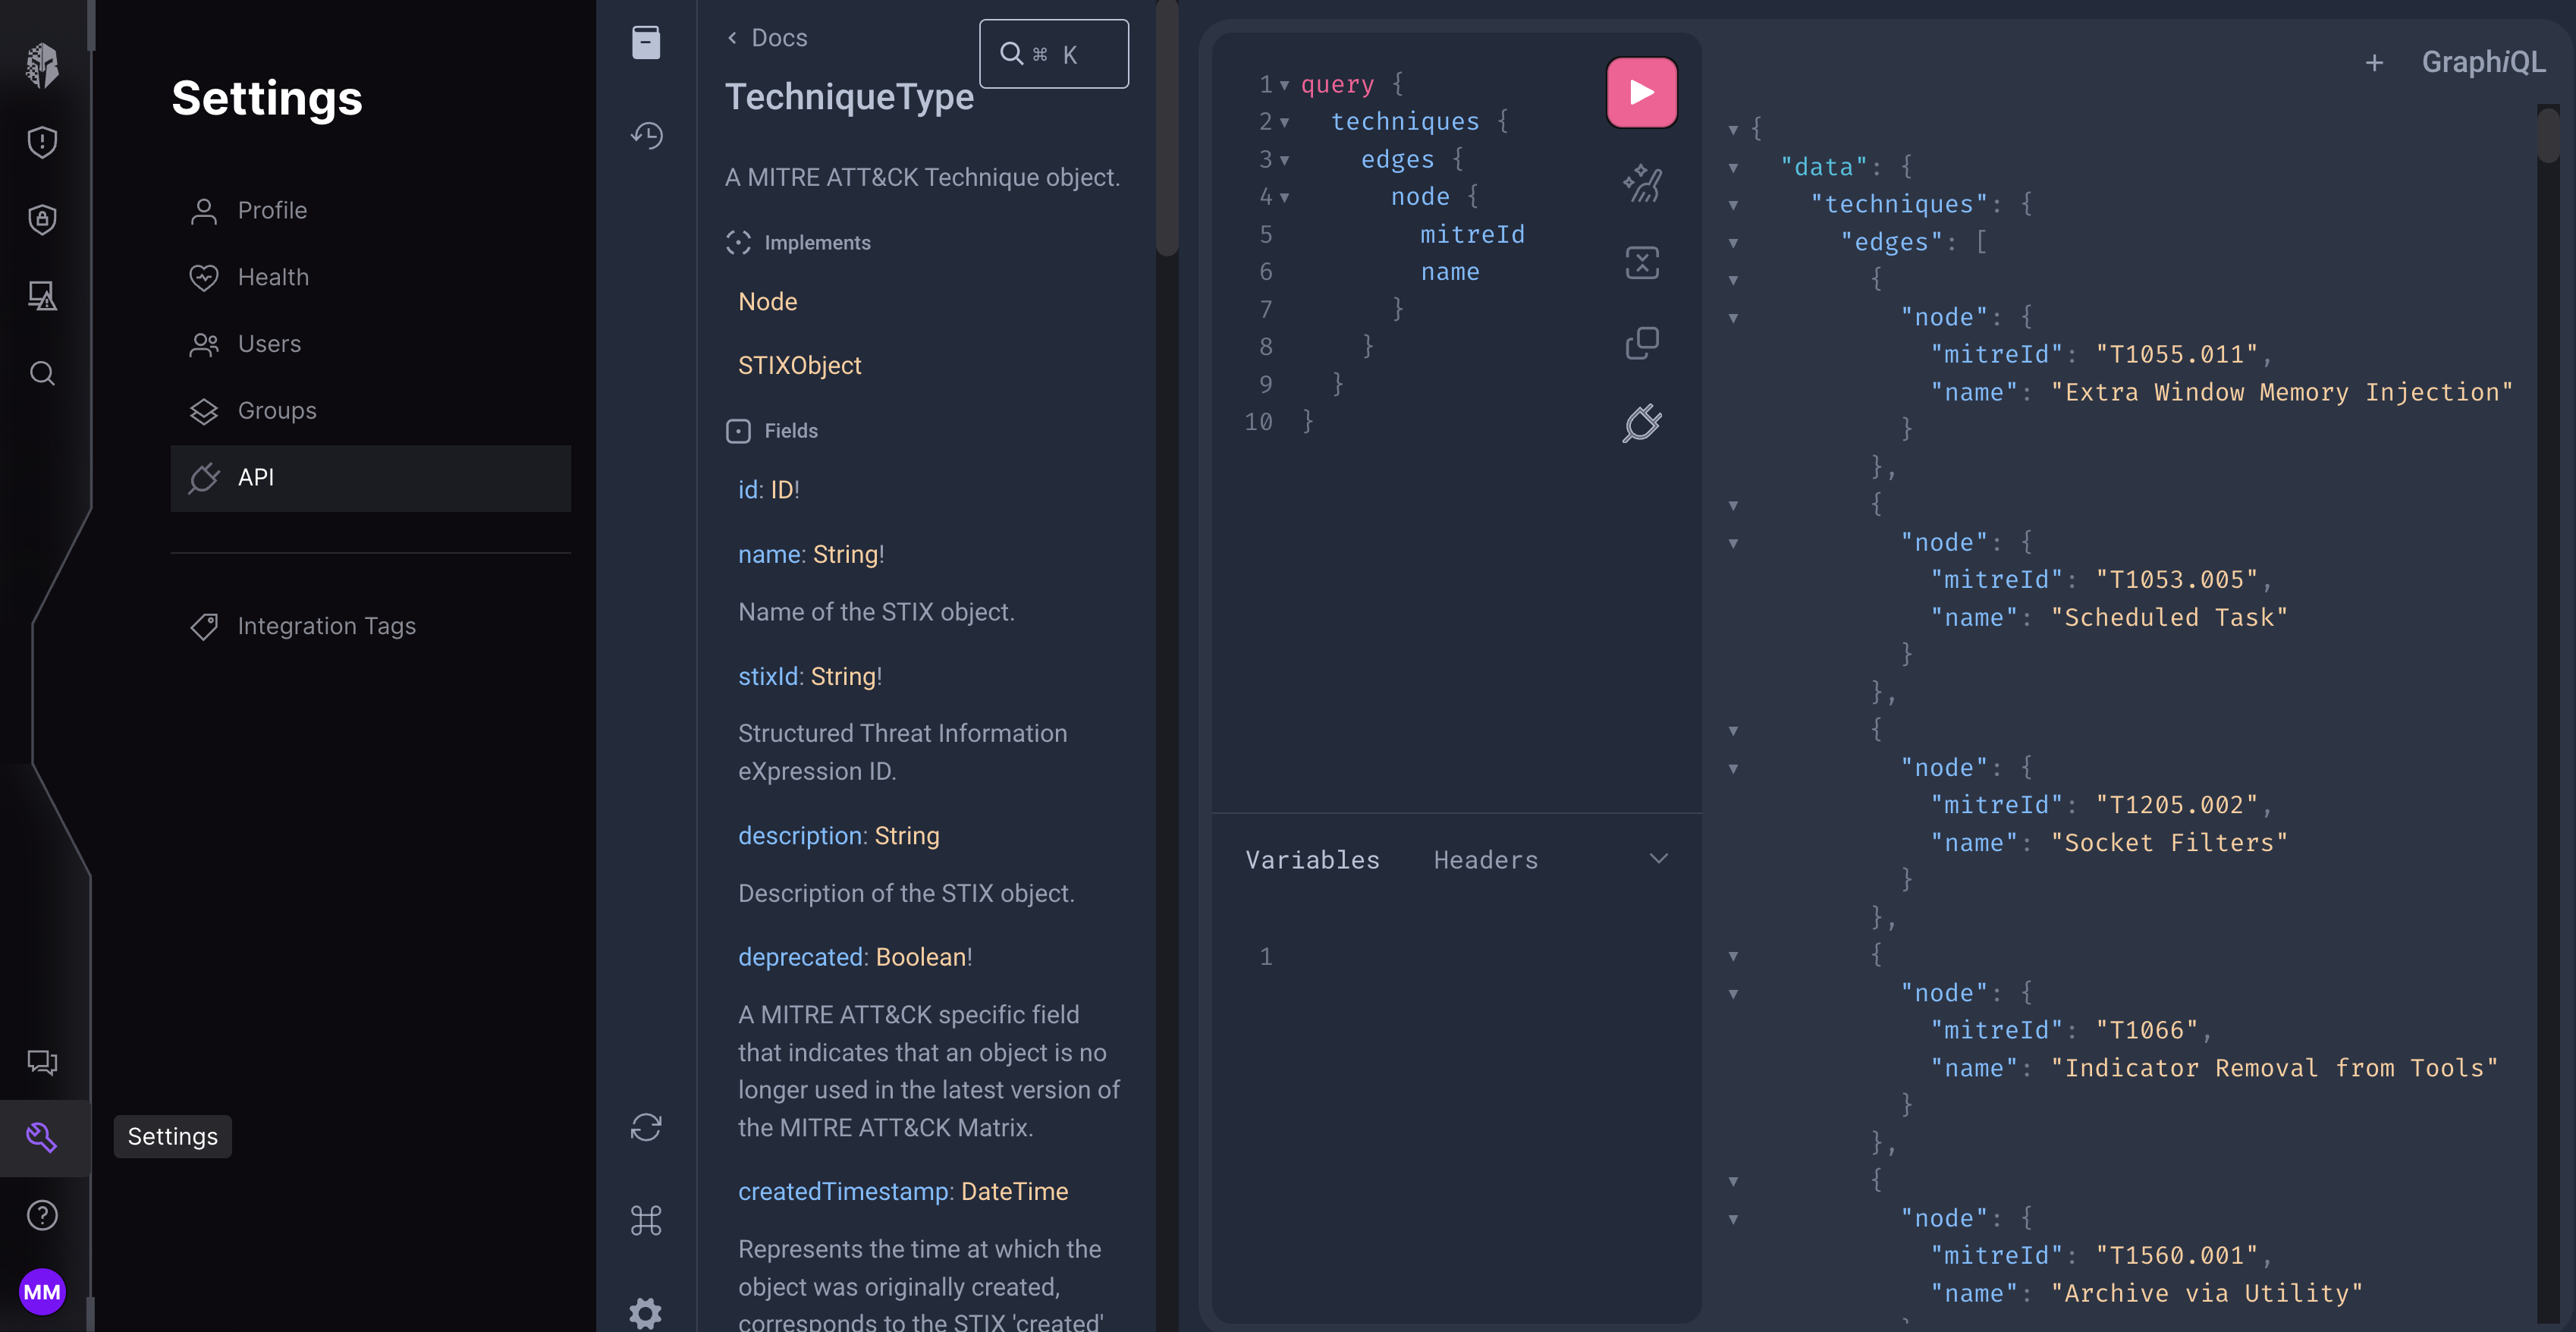Click the docs search field

[1053, 54]
